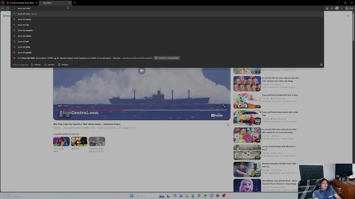Screen dimensions: 355x199
Task: Open File Explorer from the taskbar
Action: tap(187, 196)
